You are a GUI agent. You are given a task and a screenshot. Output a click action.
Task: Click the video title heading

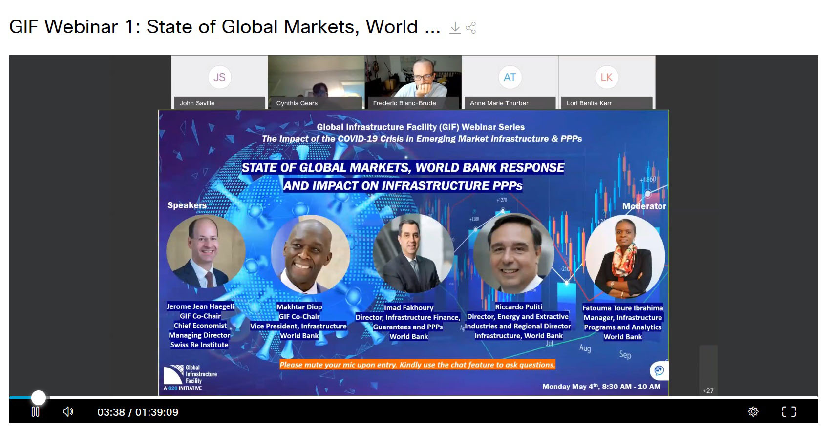(224, 27)
